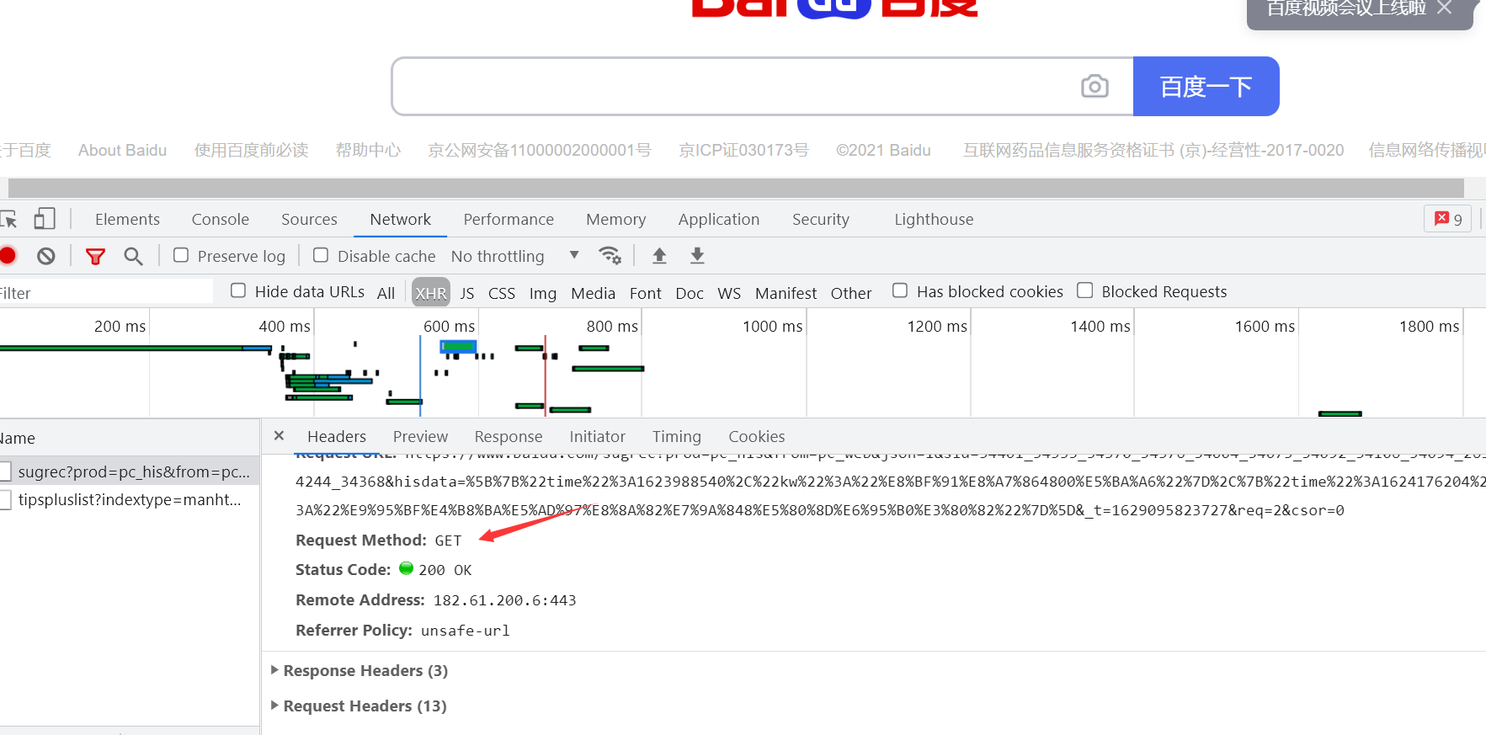Check Blocked Requests
1486x735 pixels.
tap(1085, 290)
